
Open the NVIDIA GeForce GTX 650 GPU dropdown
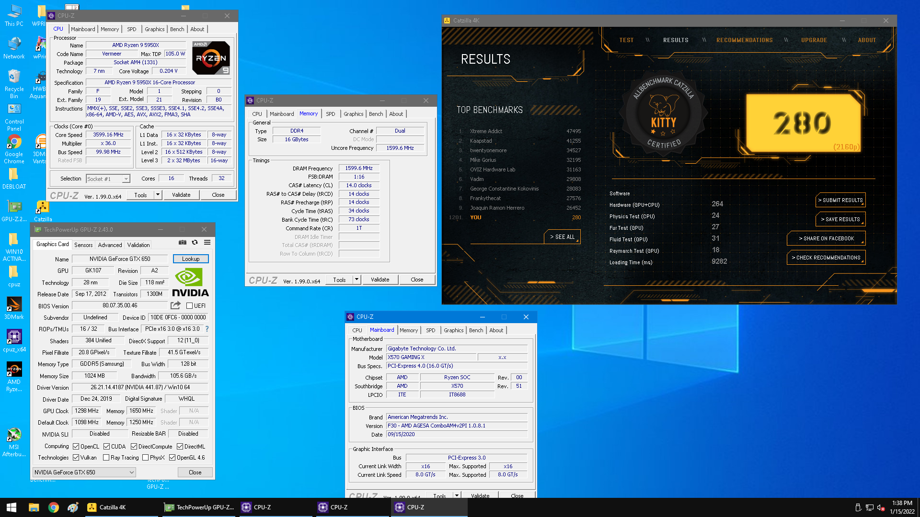[84, 472]
